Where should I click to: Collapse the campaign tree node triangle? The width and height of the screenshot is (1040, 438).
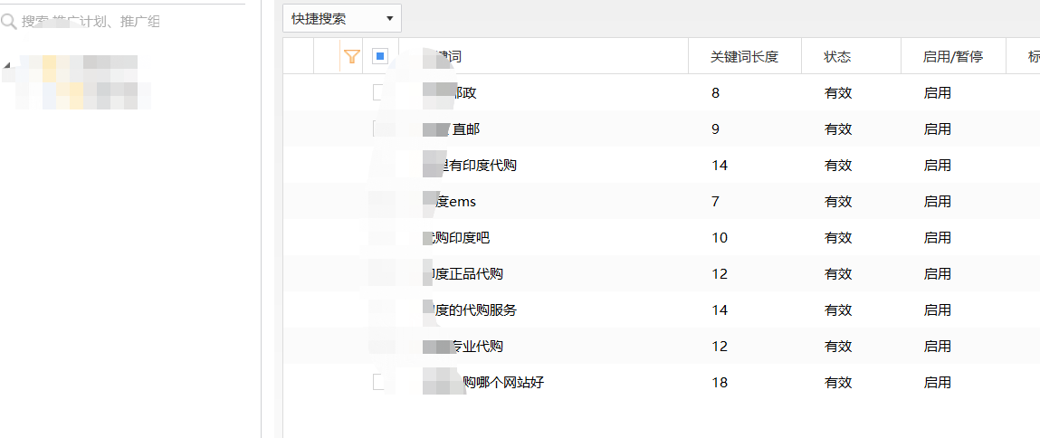(x=8, y=65)
